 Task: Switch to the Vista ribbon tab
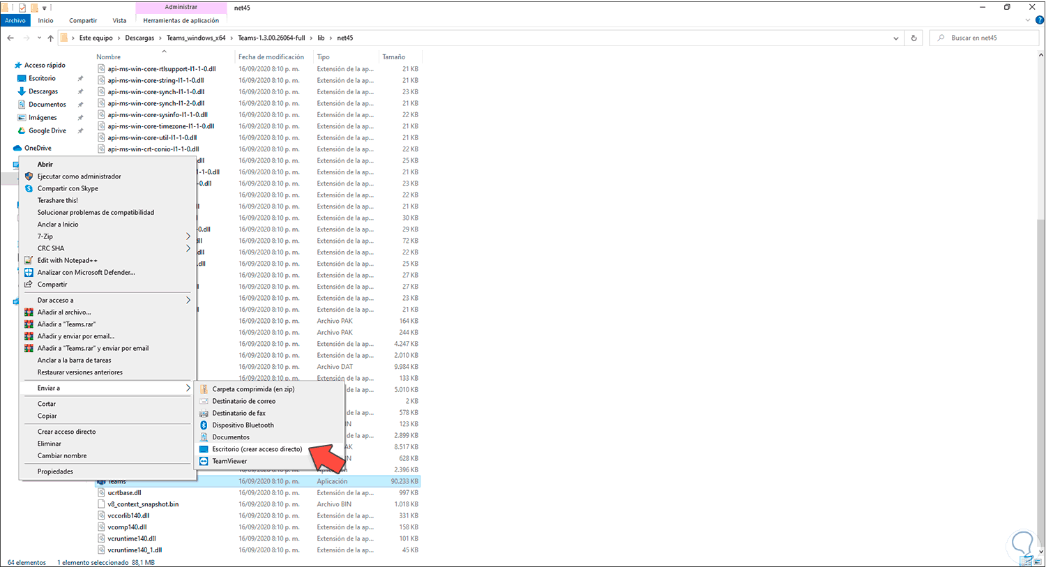(x=120, y=21)
